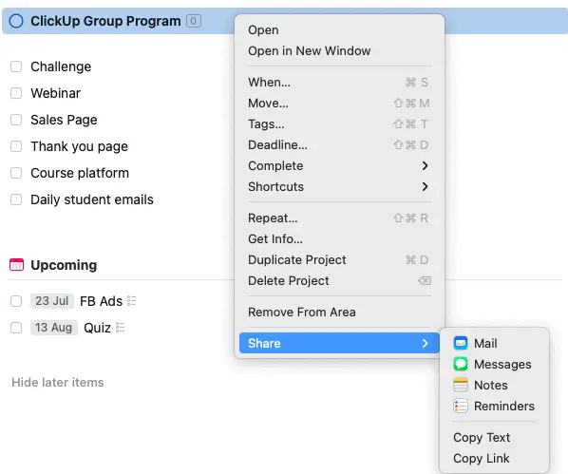Tick the Webinar checkbox

pos(16,93)
